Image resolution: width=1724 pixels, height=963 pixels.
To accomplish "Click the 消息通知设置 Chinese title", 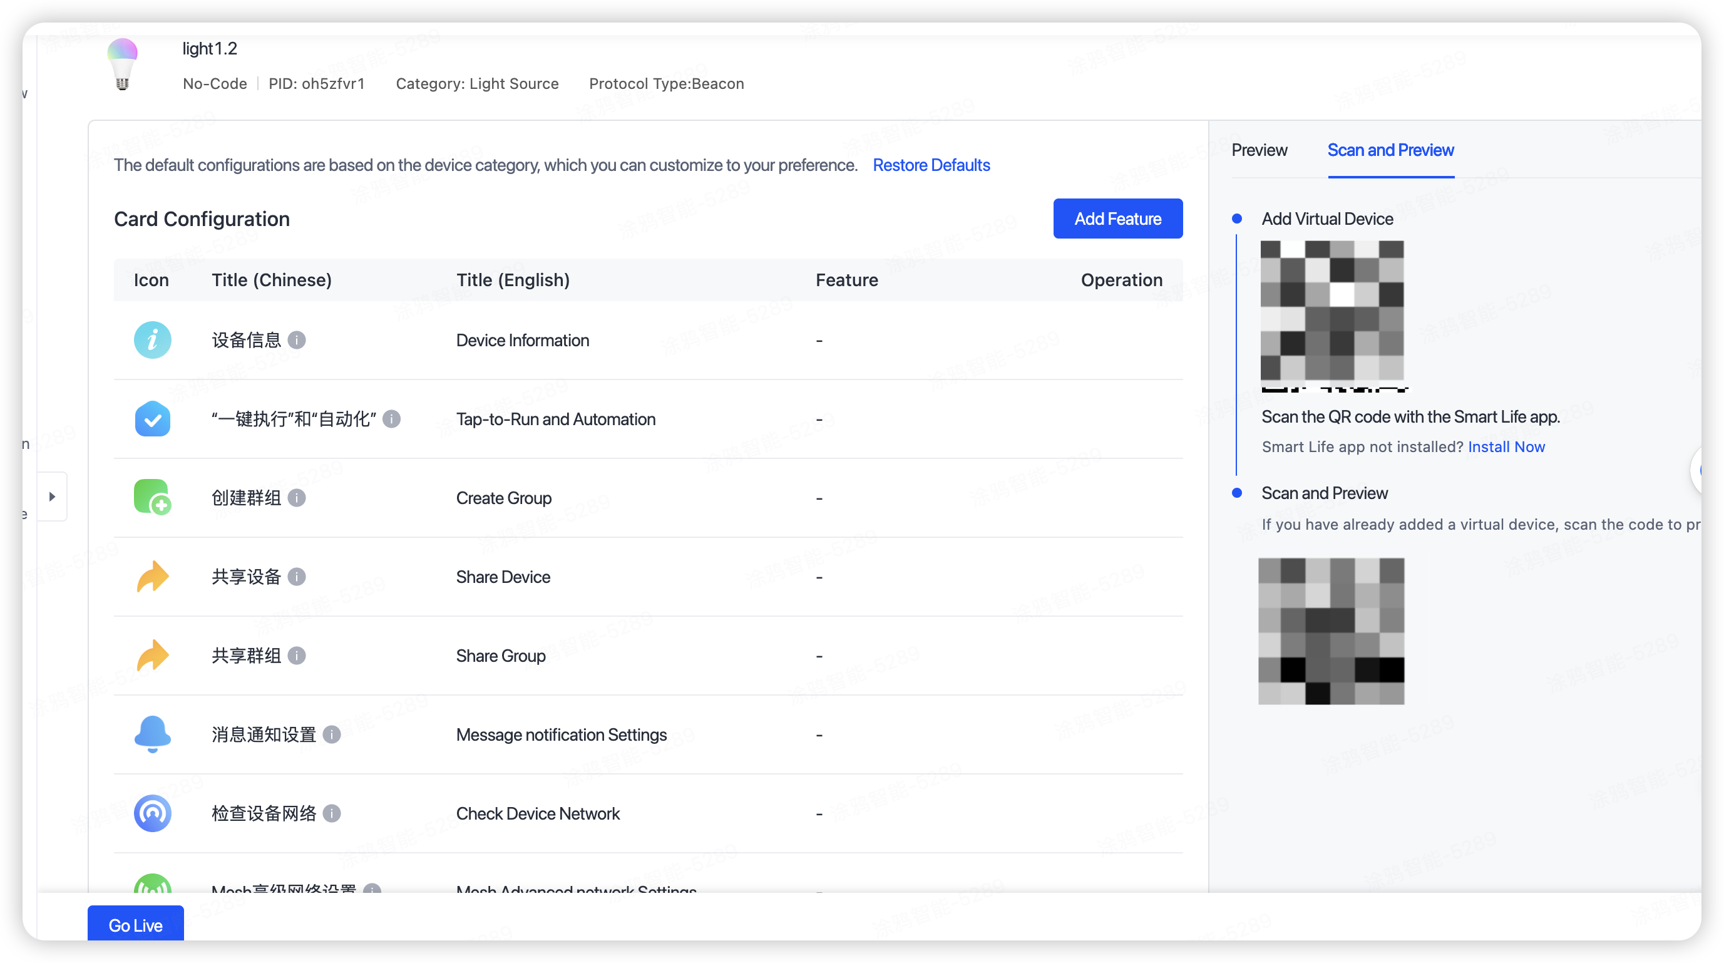I will pyautogui.click(x=264, y=735).
